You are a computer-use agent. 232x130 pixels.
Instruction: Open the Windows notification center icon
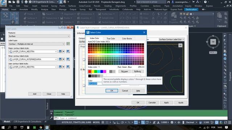pyautogui.click(x=226, y=127)
